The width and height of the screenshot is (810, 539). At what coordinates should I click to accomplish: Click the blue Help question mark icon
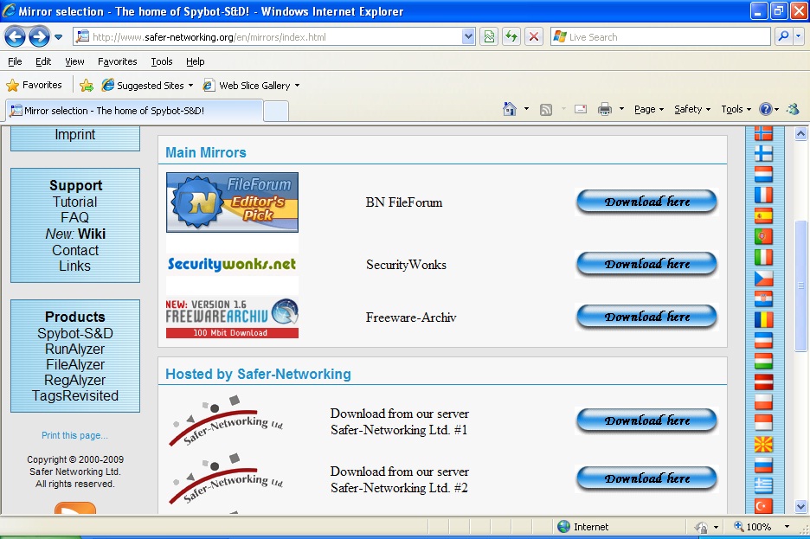766,109
